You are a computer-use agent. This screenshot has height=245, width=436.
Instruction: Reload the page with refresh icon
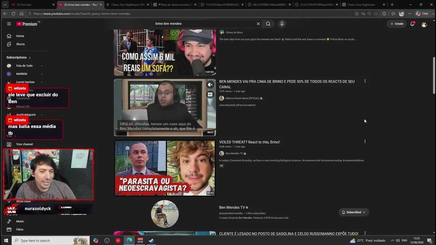(x=13, y=14)
